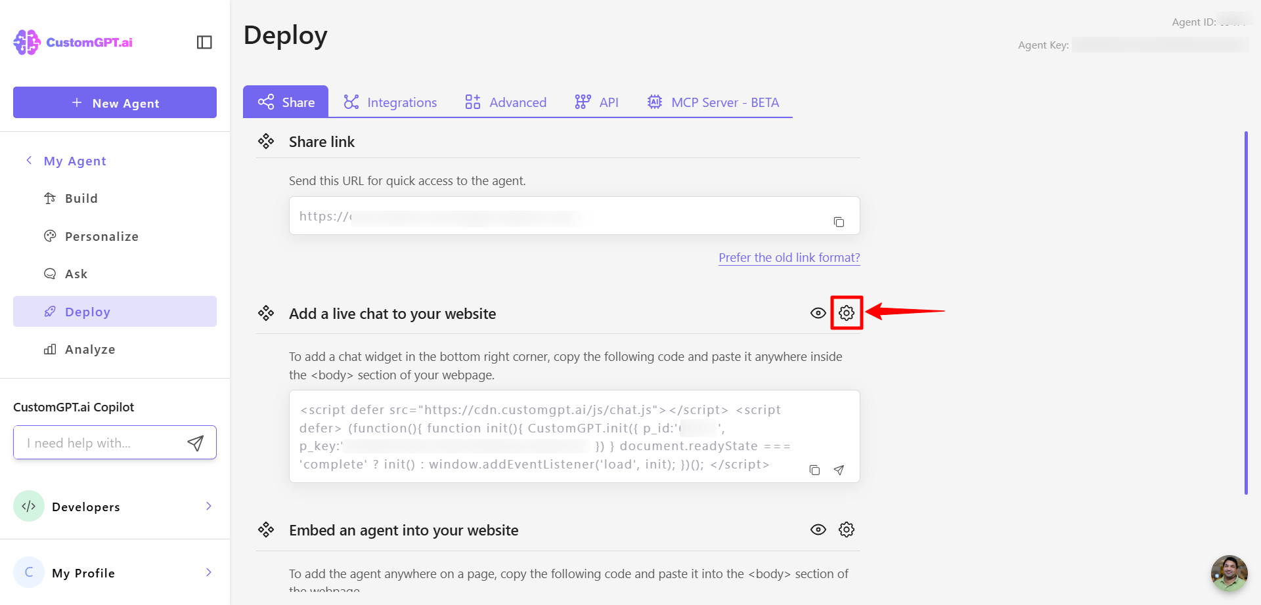Click the 'Embed an agent' section icon
This screenshot has height=605, width=1261.
coord(266,530)
